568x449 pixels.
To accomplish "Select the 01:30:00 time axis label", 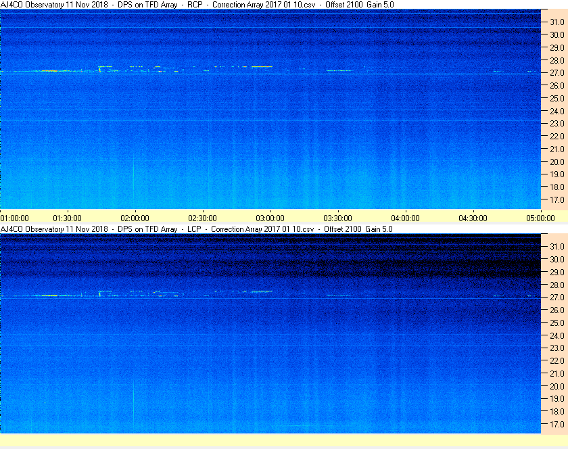I will 68,218.
